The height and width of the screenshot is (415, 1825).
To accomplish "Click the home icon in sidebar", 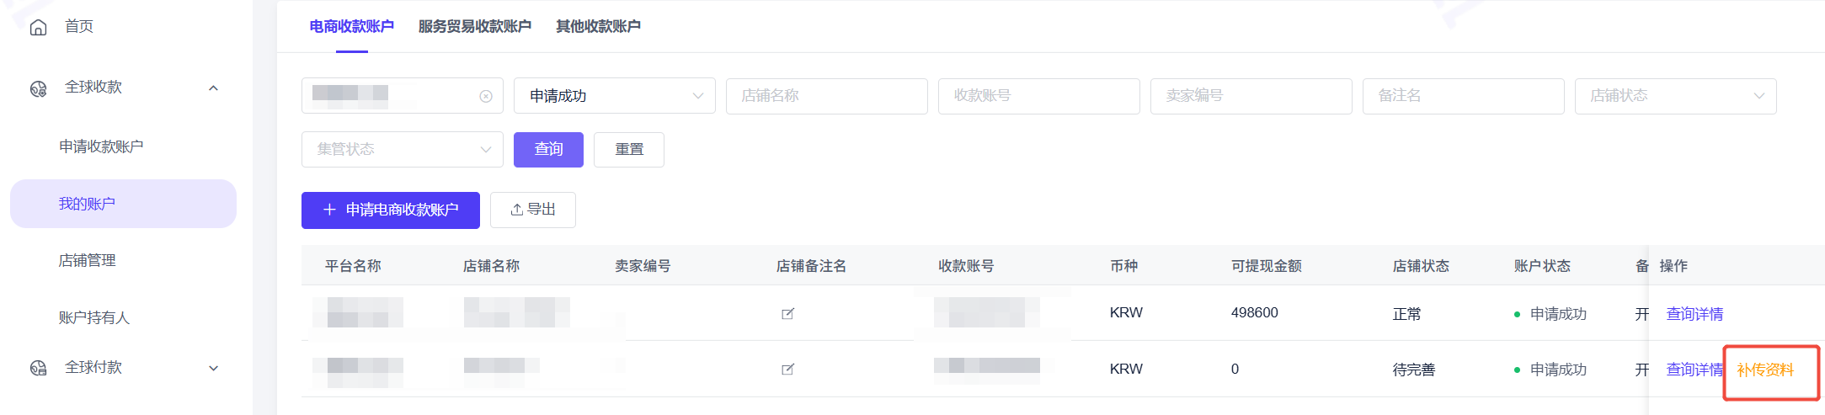I will pos(38,28).
